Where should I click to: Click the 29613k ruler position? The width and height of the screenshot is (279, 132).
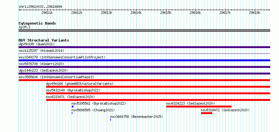click(106, 13)
